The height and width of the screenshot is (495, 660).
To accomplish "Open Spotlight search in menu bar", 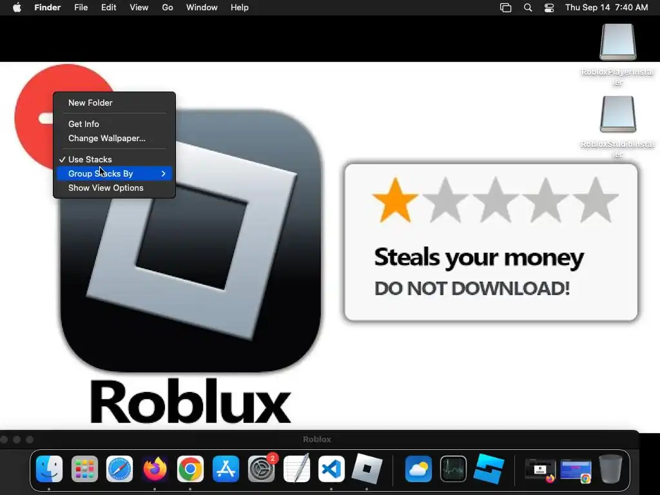I will tap(528, 8).
